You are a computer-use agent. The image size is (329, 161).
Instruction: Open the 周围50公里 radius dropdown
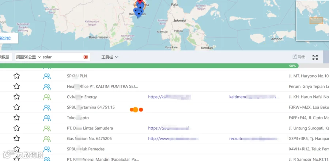[x=29, y=57]
